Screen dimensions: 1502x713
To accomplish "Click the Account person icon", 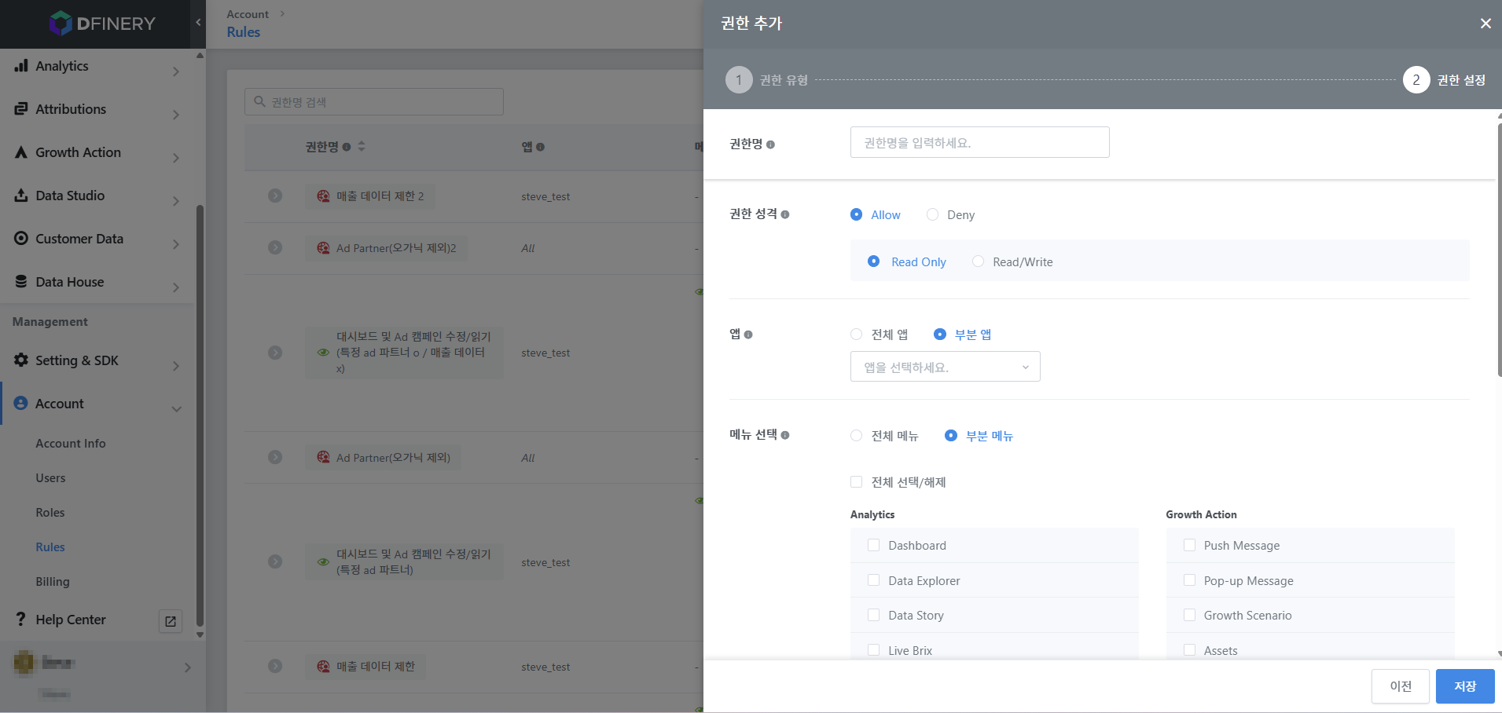I will point(21,404).
